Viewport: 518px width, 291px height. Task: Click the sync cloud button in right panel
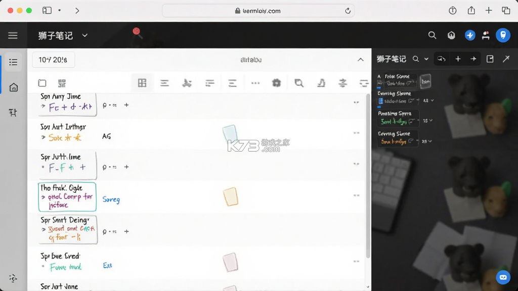click(x=441, y=59)
